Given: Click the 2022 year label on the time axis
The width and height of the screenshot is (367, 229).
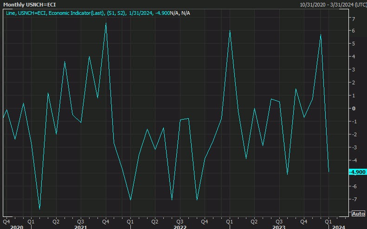Looking at the screenshot, I should tap(180, 227).
